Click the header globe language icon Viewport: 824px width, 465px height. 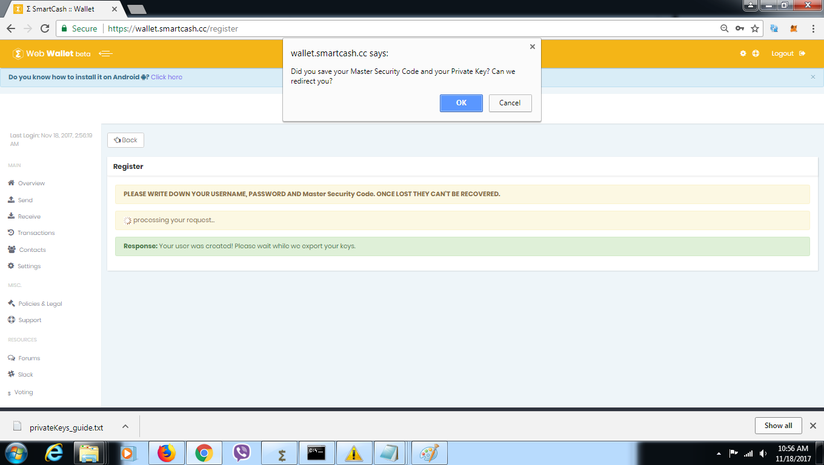point(756,53)
